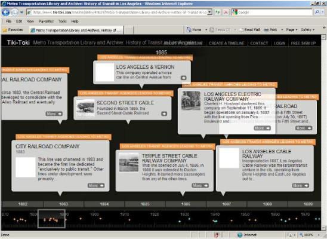The height and width of the screenshot is (239, 327).
Task: Click the 1884 year marker on timeline
Action: coord(104,204)
